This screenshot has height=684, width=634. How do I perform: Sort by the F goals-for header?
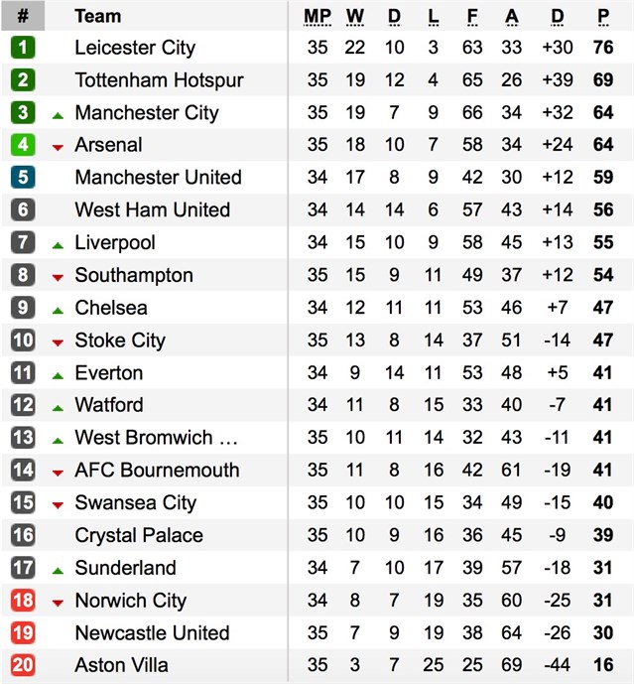472,17
